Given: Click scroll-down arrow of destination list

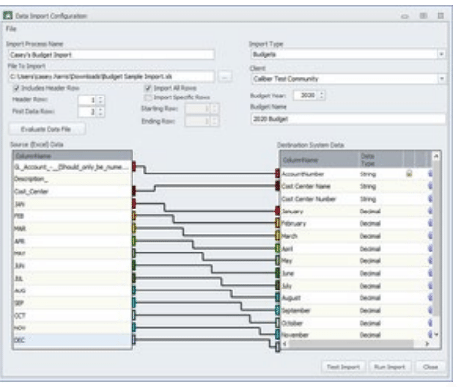Looking at the screenshot, I should [437, 334].
